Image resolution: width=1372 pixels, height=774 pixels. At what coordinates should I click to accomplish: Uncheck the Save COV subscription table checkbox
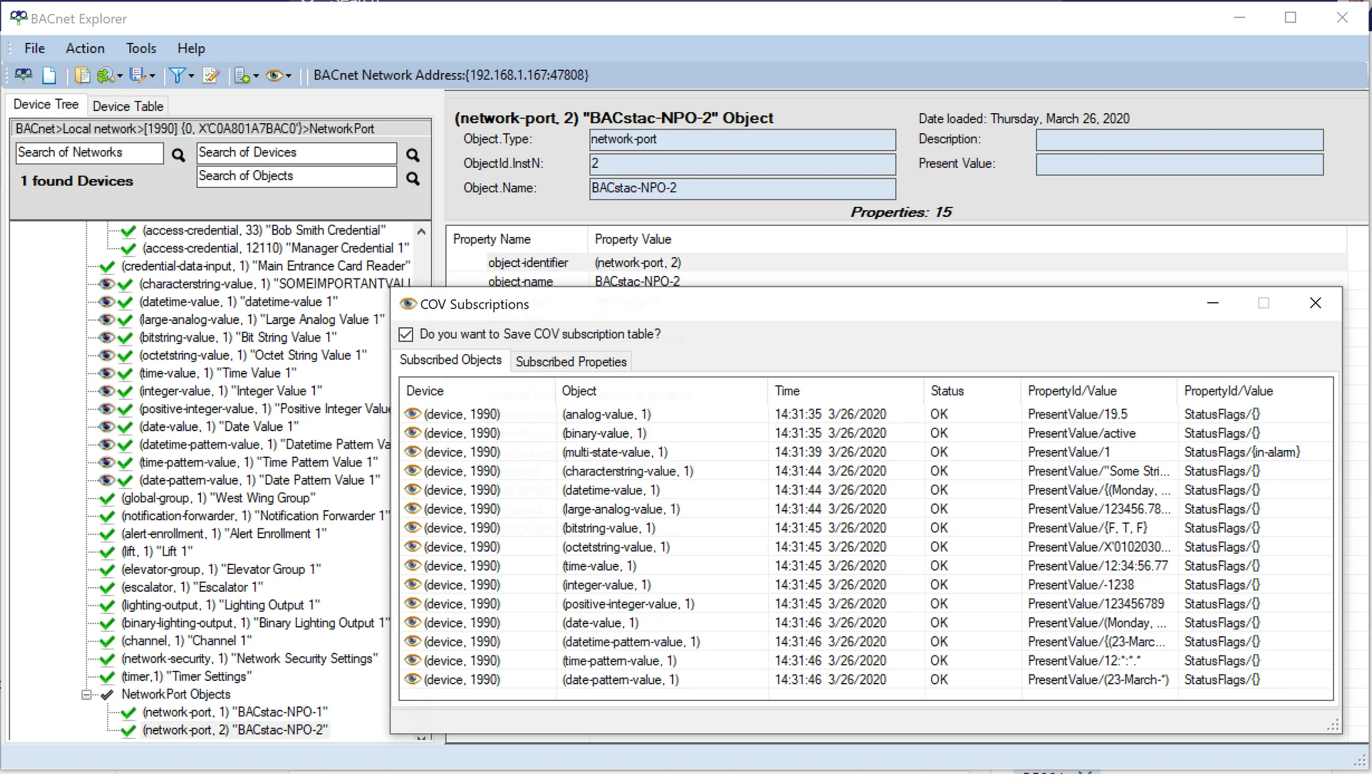(x=405, y=334)
